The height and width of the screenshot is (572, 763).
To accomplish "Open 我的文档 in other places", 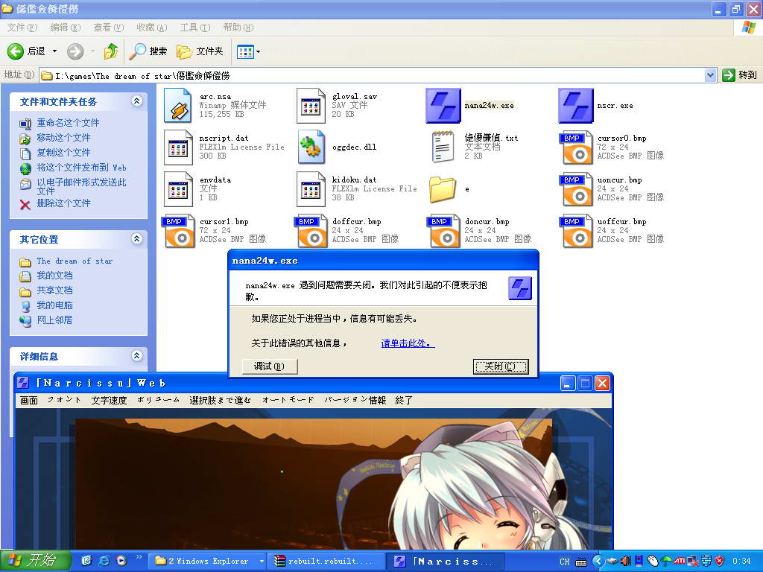I will click(54, 276).
